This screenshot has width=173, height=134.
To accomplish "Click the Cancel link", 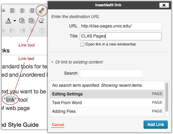I will point(58,125).
